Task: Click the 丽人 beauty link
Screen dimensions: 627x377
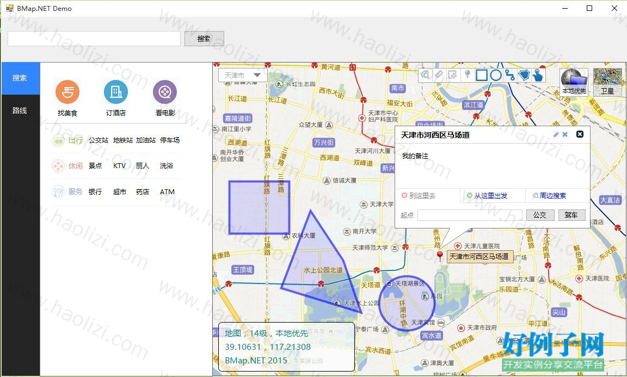Action: coord(143,166)
